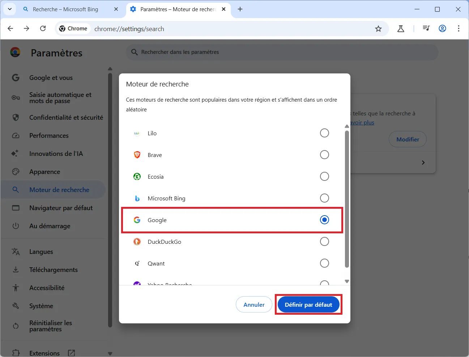The image size is (469, 357).
Task: Choose DuckDuckGo radio button
Action: click(x=324, y=242)
